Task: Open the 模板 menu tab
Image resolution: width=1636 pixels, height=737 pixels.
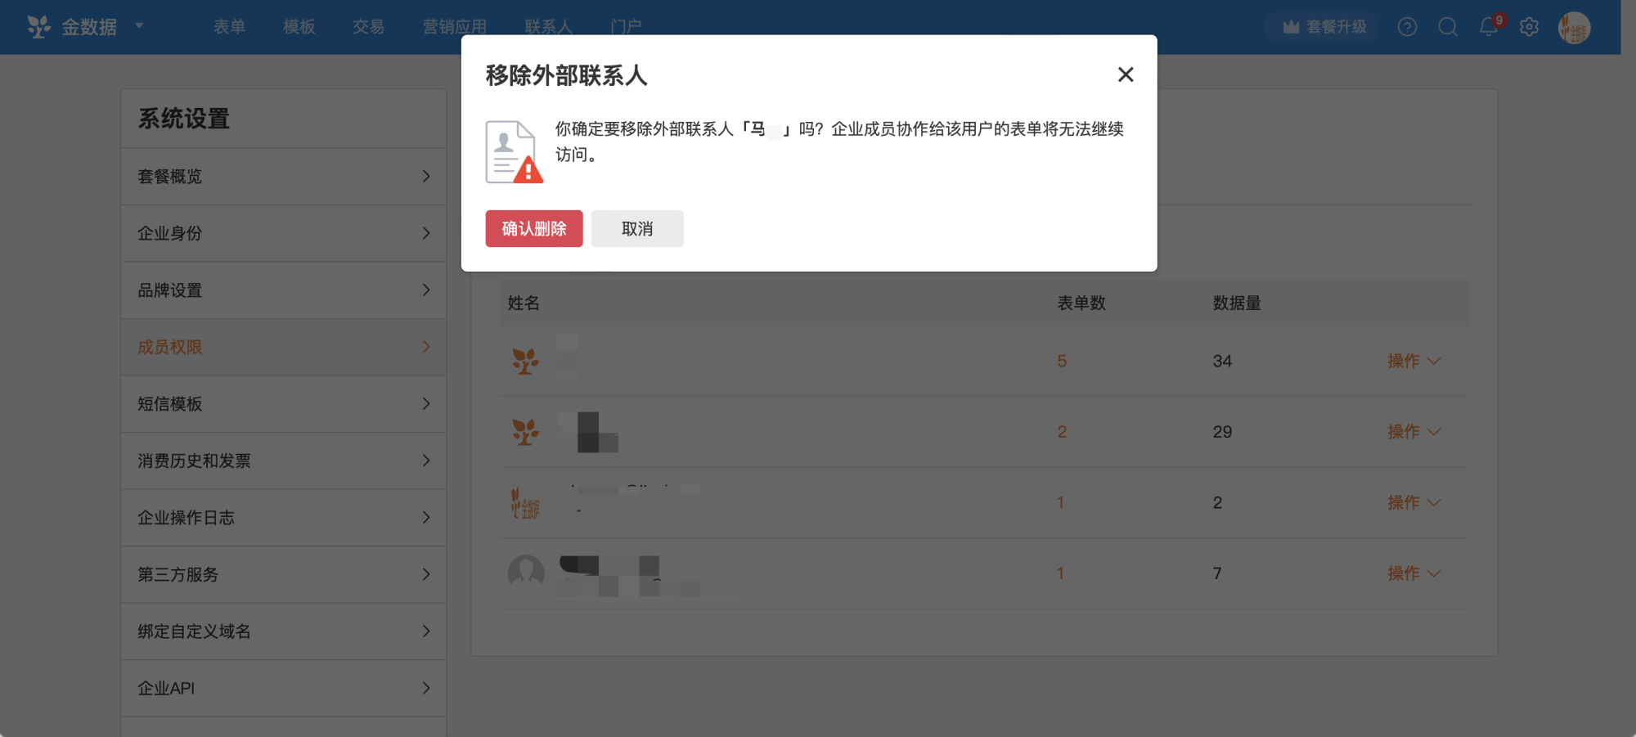Action: [299, 27]
